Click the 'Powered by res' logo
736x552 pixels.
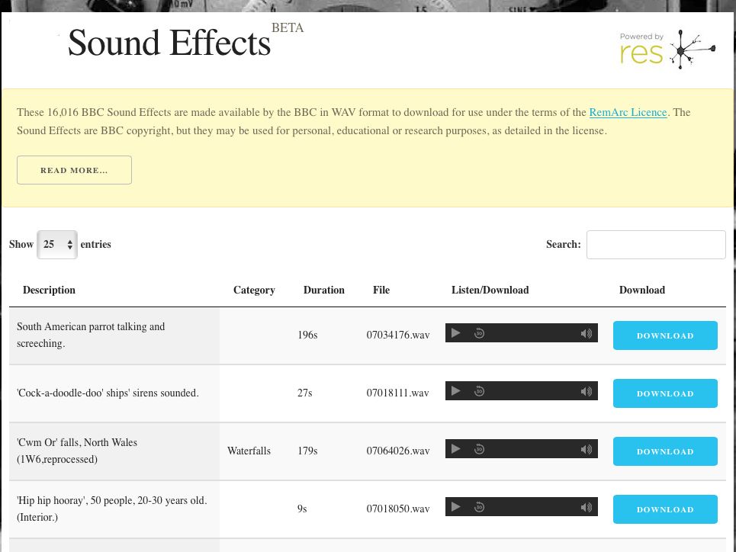click(x=667, y=50)
